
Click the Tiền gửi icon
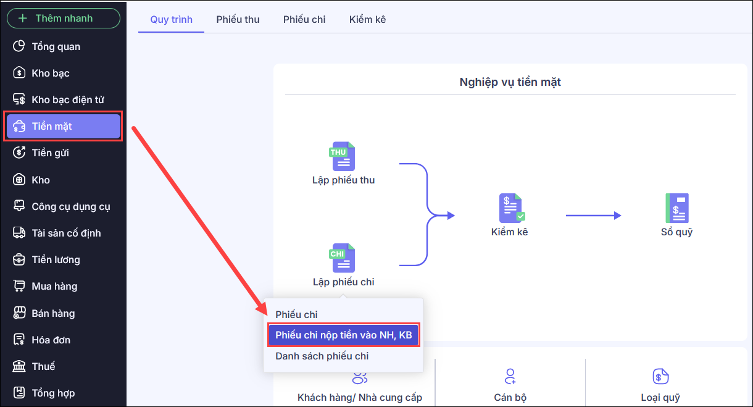[x=20, y=153]
